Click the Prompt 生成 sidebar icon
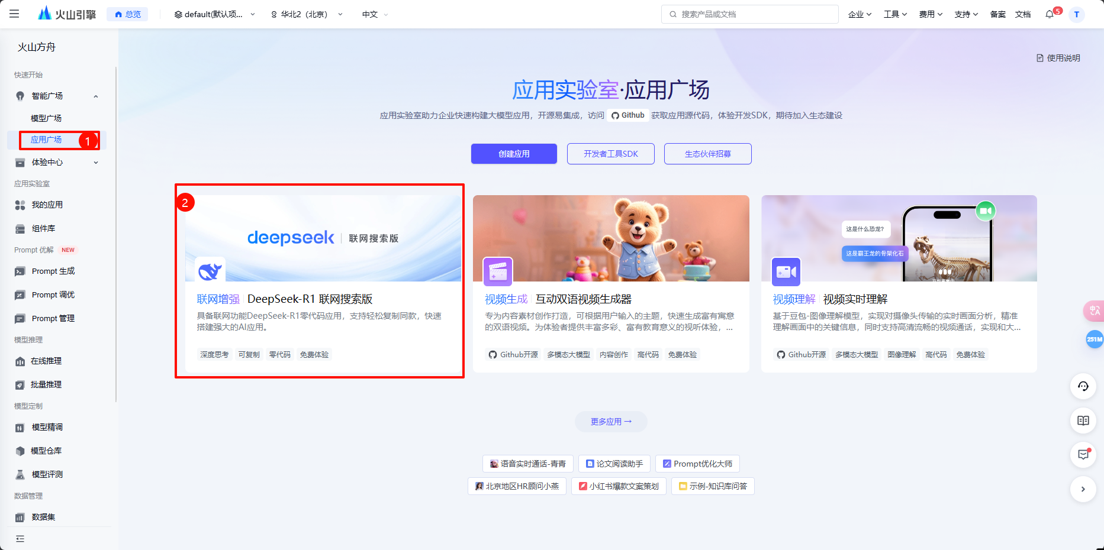This screenshot has height=550, width=1104. click(x=20, y=271)
